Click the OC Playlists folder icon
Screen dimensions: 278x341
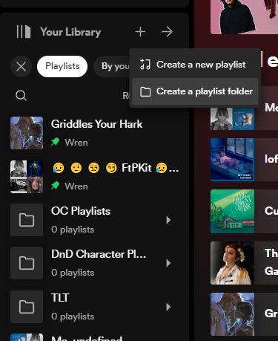(x=27, y=220)
